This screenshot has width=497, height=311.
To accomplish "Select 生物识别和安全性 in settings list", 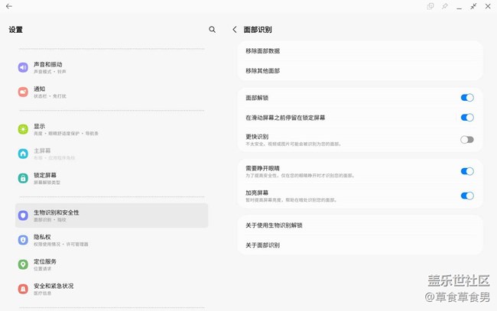I will click(112, 215).
